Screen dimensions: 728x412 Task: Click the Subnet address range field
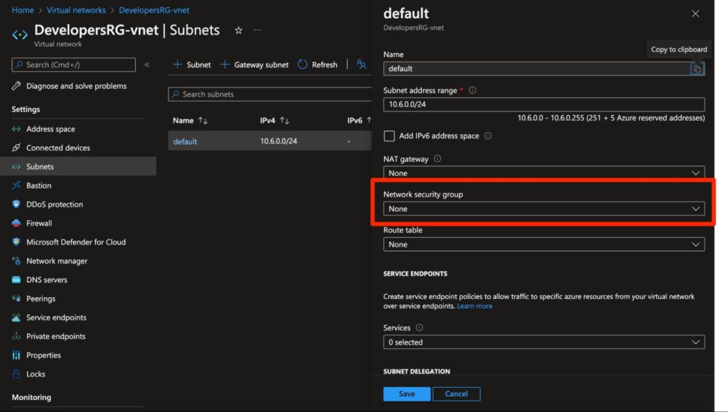tap(544, 104)
